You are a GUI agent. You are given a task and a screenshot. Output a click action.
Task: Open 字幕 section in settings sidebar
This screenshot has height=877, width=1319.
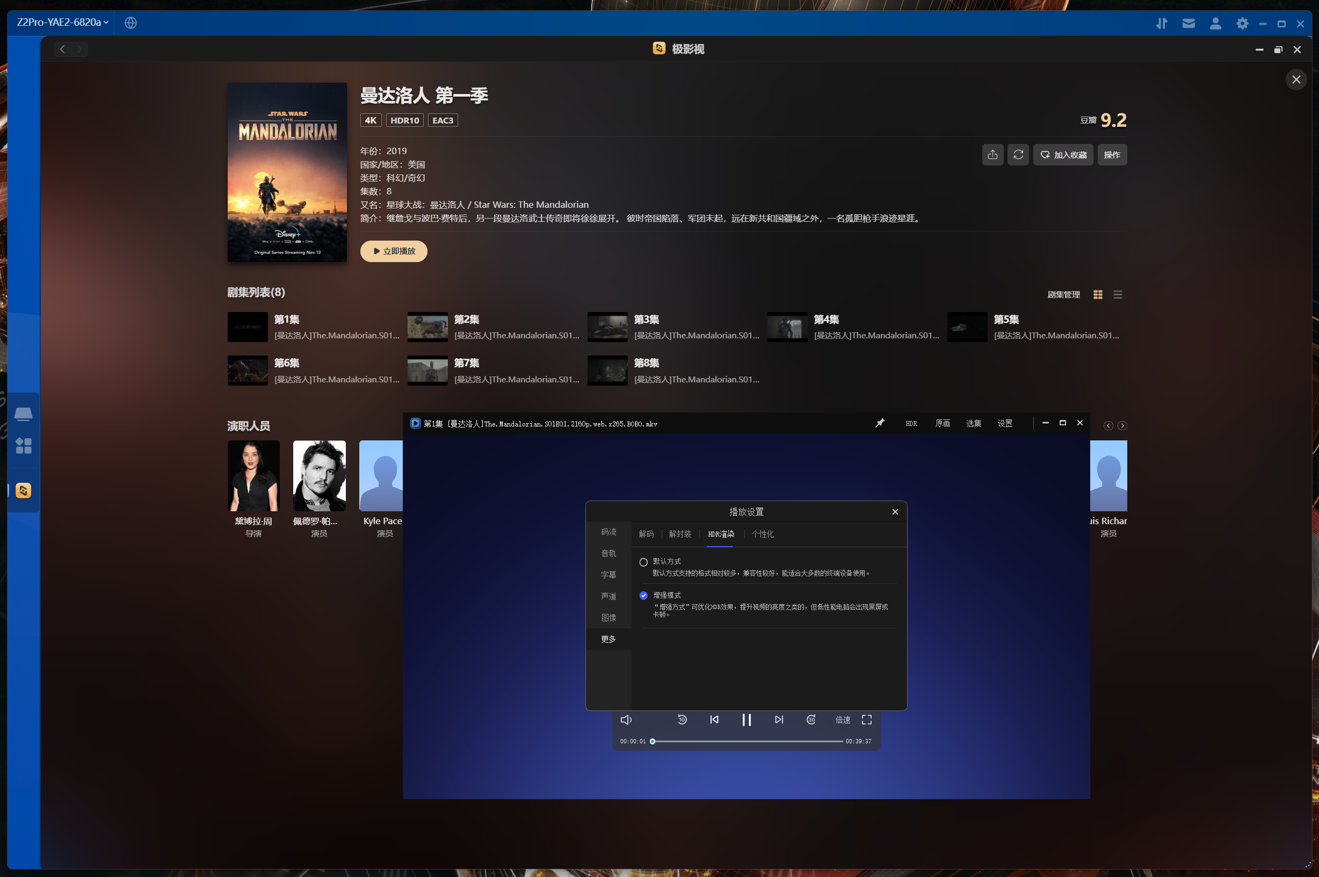pos(608,575)
